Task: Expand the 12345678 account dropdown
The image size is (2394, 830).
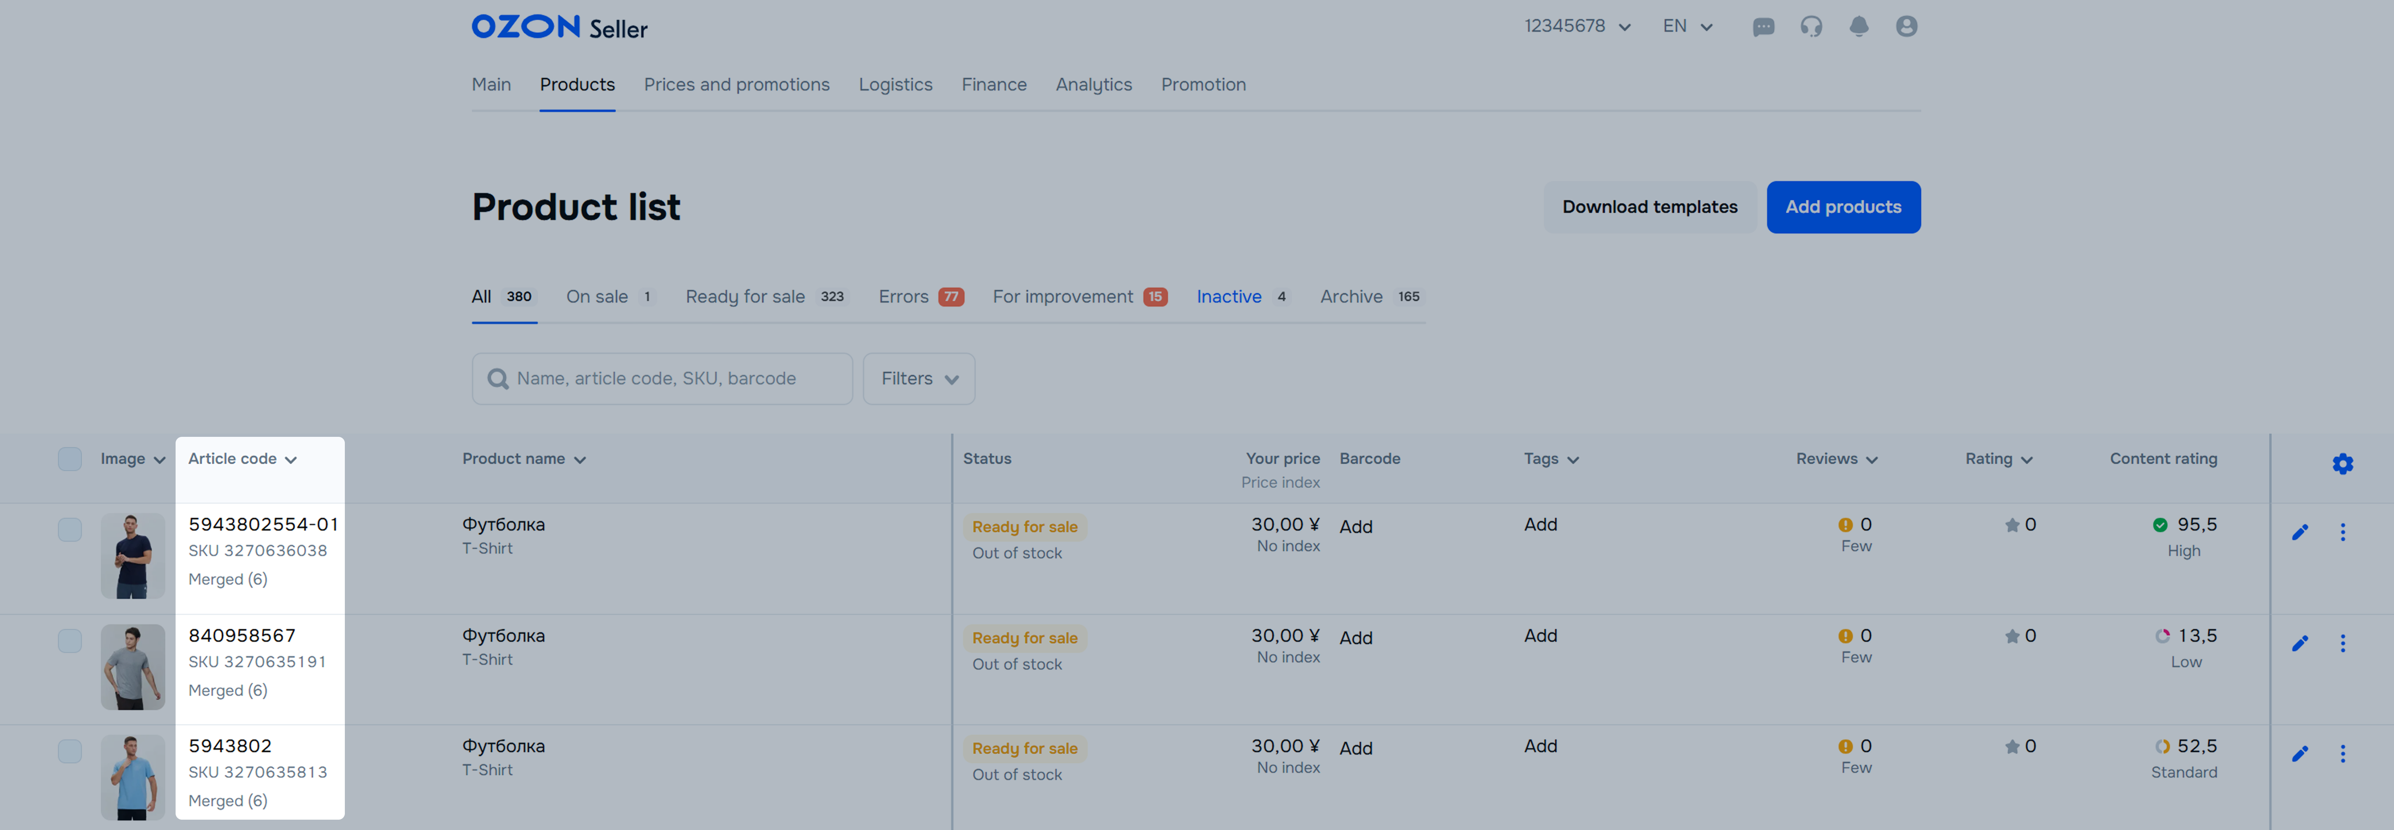Action: click(x=1577, y=27)
